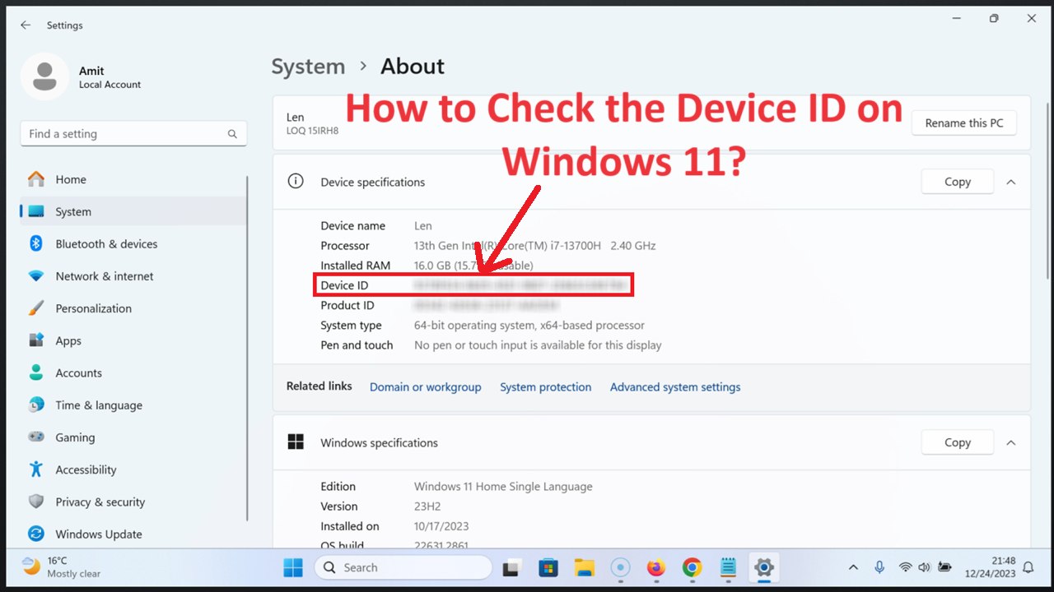Copy the Device specifications
Screen dimensions: 1054x592
[x=957, y=182]
